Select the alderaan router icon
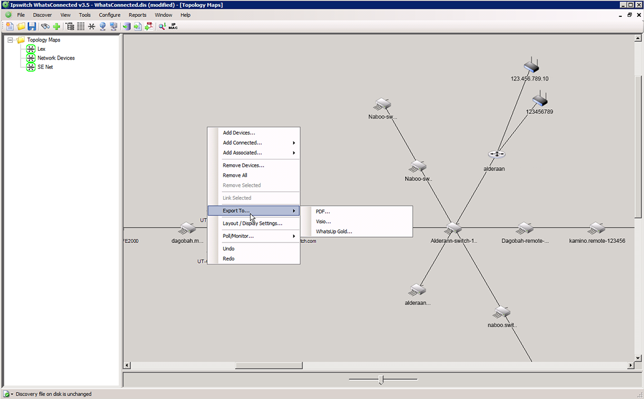 (496, 154)
